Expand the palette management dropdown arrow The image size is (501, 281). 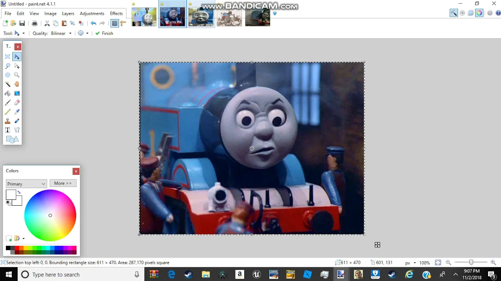(x=23, y=238)
